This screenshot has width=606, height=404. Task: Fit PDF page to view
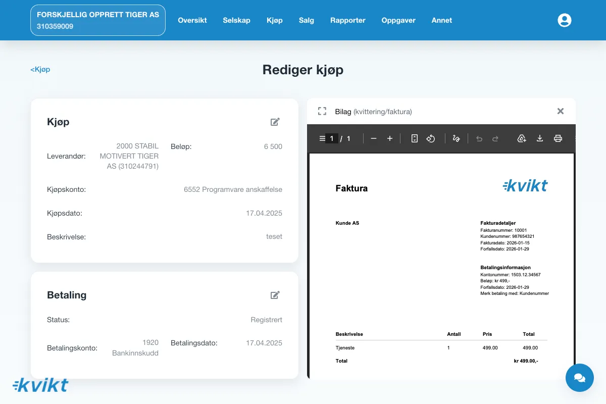415,138
